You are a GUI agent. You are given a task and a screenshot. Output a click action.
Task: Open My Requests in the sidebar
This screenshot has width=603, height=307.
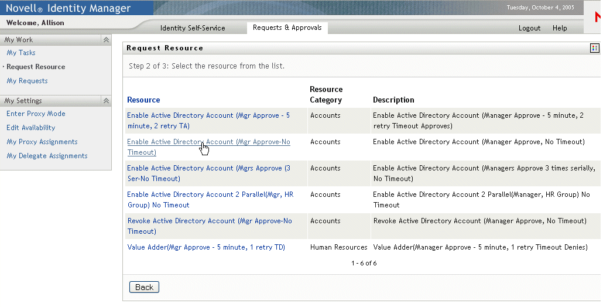tap(27, 81)
